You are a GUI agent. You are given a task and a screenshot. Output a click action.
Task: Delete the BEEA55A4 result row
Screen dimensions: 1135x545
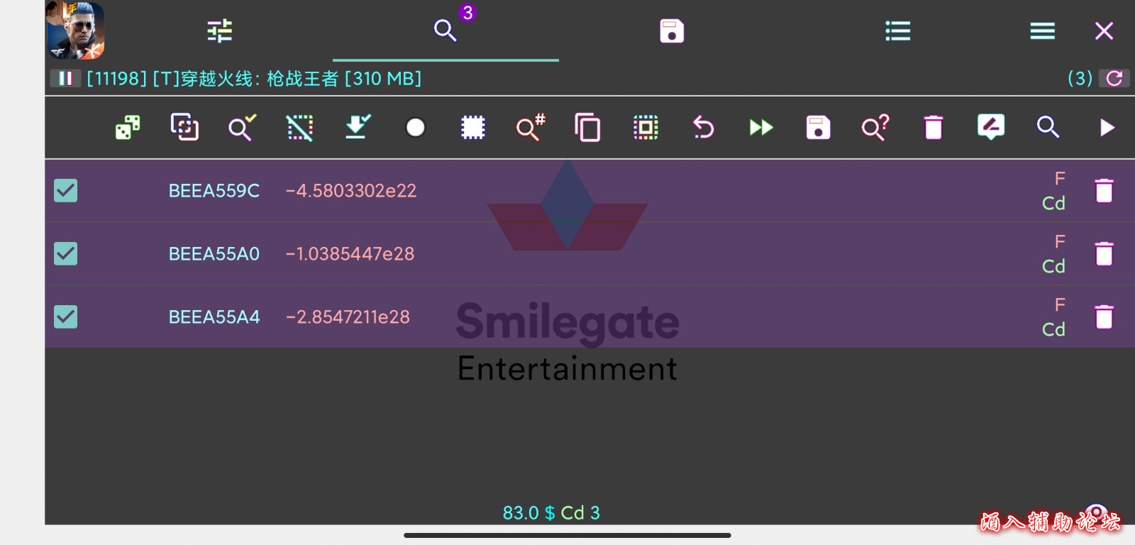[x=1104, y=316]
